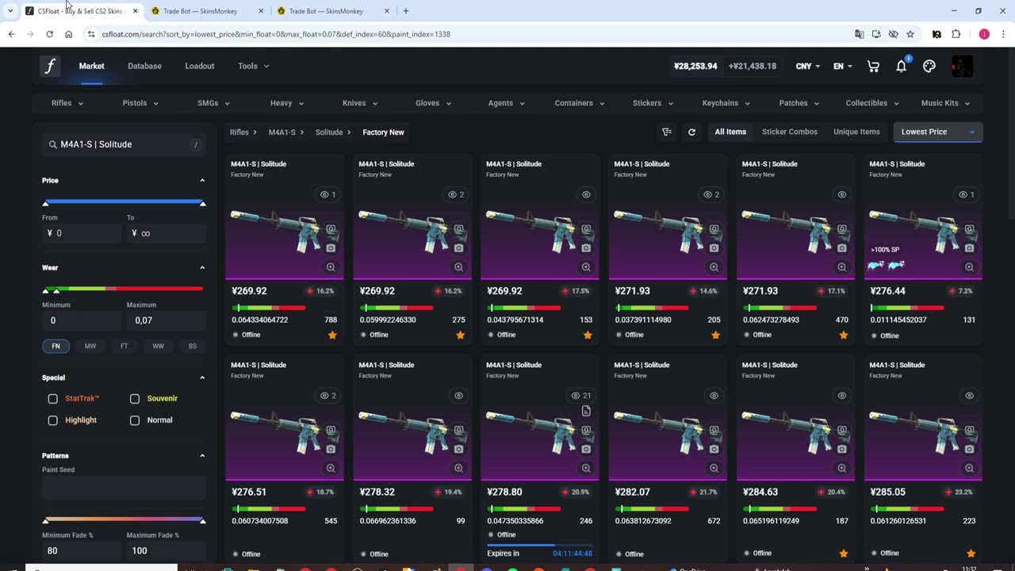Click the browser home button
1015x571 pixels.
click(68, 34)
